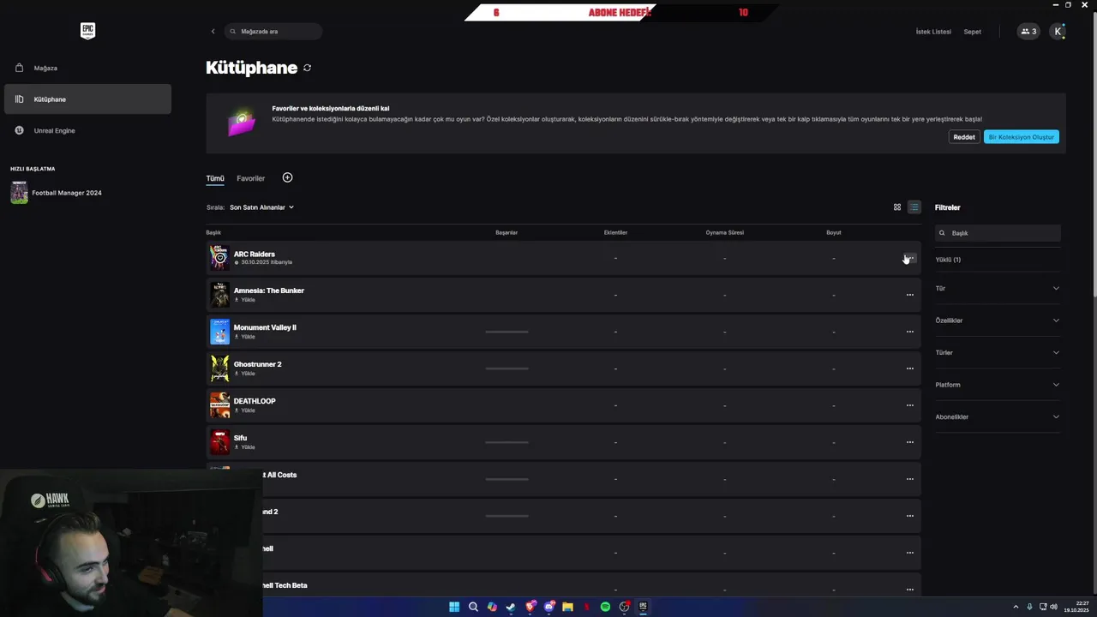This screenshot has width=1097, height=617.
Task: Click the Monument Valley II cover thumbnail
Action: (x=219, y=332)
